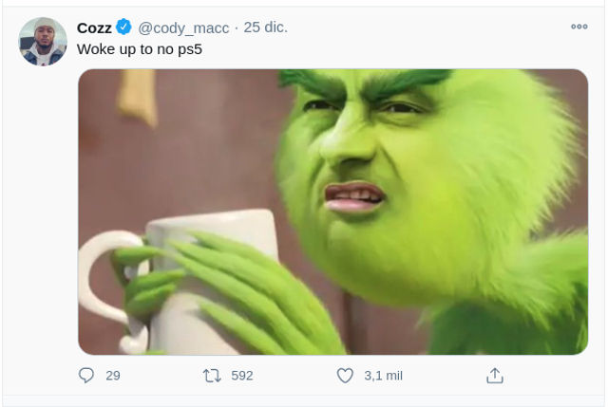The height and width of the screenshot is (407, 608).
Task: Click the like count 3,1 mil
Action: click(383, 376)
